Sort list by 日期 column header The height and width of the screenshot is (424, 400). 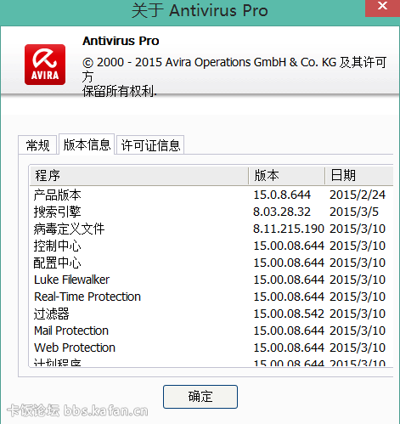(x=359, y=175)
